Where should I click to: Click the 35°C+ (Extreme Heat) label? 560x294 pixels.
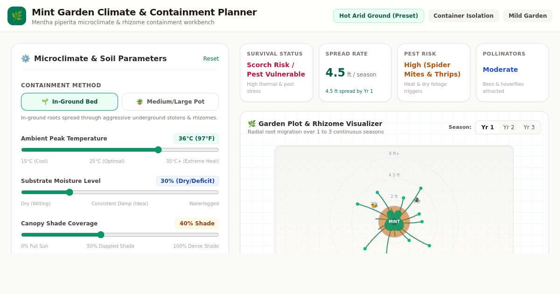192,161
